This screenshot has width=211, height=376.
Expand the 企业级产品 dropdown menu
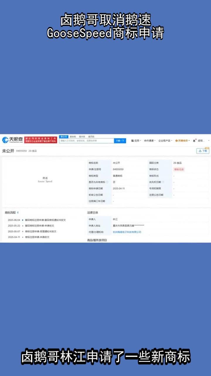pos(165,141)
